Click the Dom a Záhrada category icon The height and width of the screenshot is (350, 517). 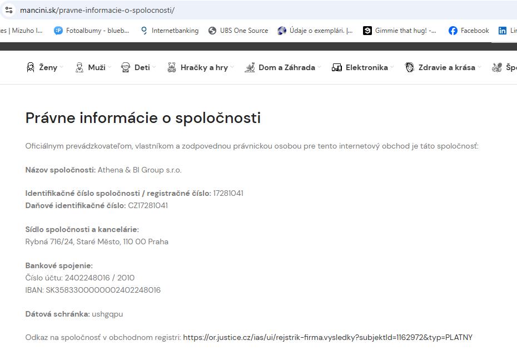[x=250, y=67]
